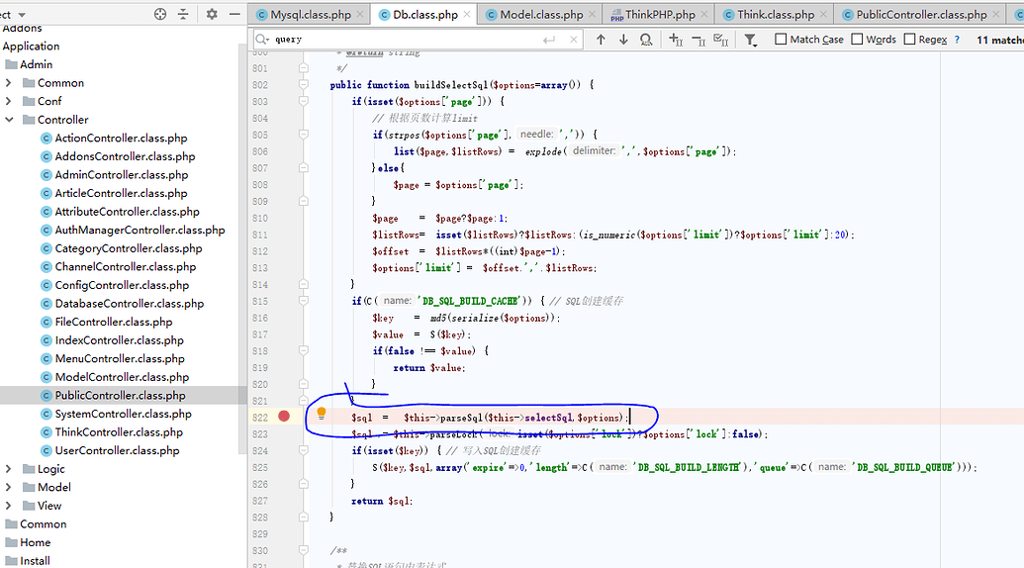This screenshot has width=1024, height=568.
Task: Insert a new line in the search field
Action: 548,40
